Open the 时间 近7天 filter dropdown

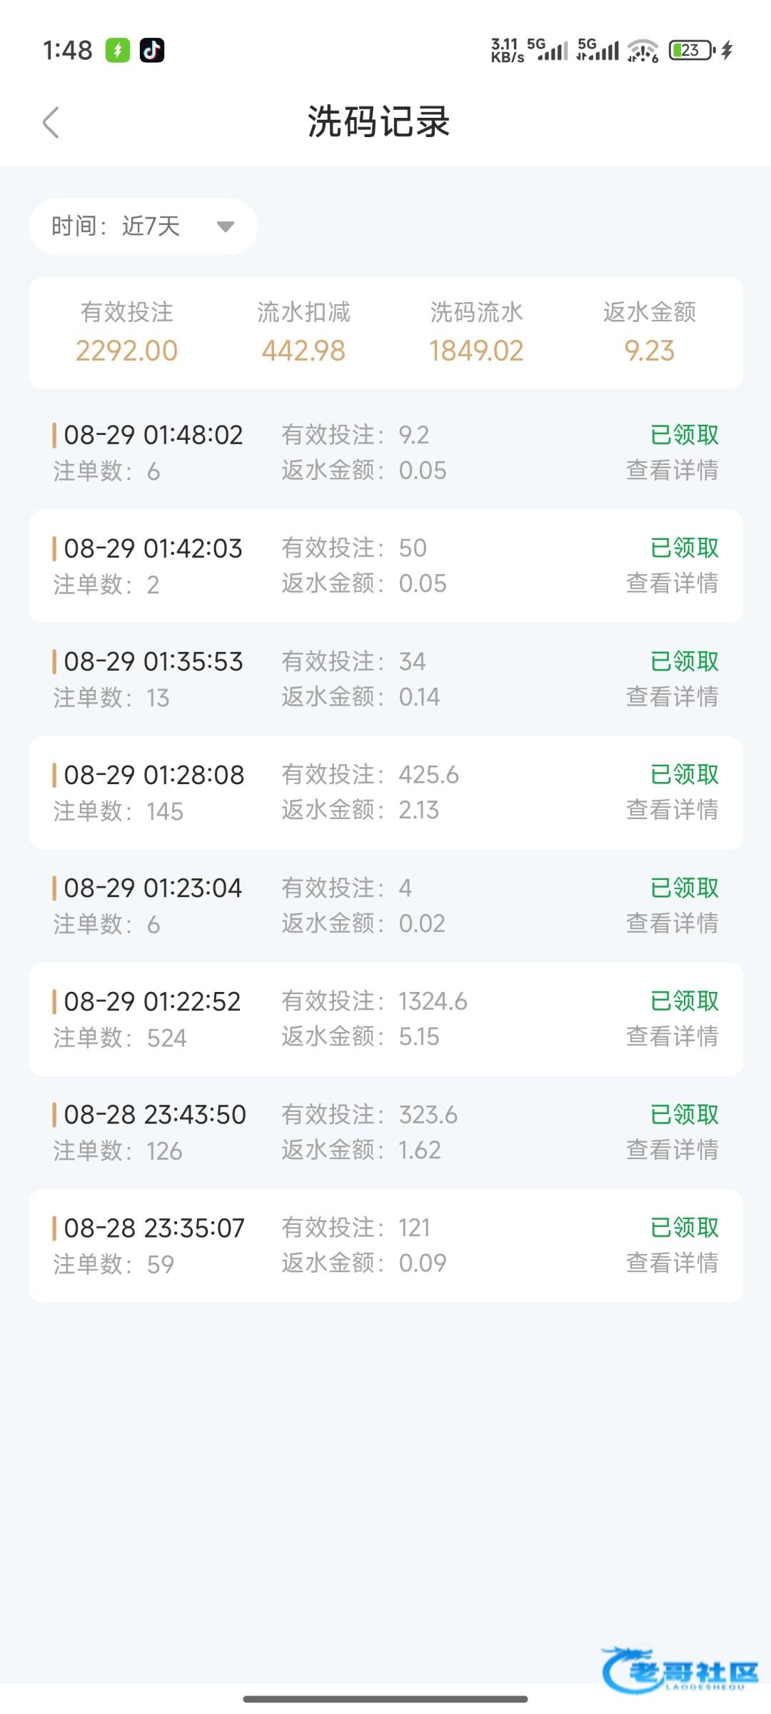(143, 226)
